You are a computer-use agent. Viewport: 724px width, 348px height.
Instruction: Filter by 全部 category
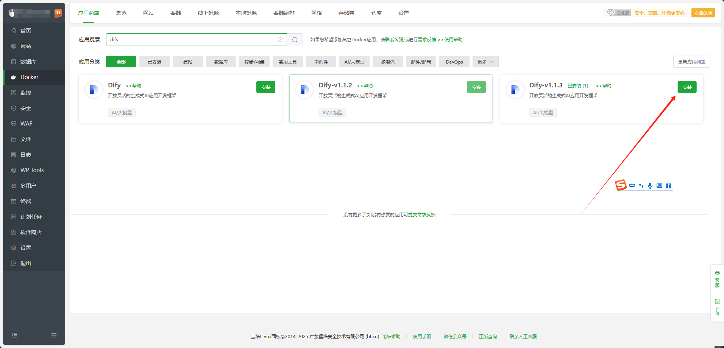click(121, 62)
